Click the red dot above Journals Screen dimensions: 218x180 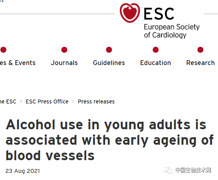click(x=64, y=50)
